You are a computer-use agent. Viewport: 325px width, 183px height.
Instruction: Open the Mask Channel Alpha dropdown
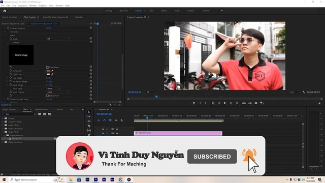click(x=58, y=92)
